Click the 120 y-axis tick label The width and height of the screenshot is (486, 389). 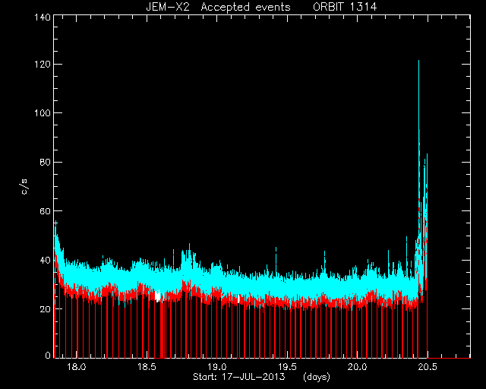[43, 65]
